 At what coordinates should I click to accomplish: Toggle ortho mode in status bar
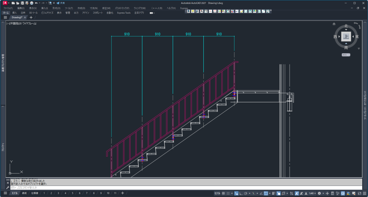(x=241, y=193)
